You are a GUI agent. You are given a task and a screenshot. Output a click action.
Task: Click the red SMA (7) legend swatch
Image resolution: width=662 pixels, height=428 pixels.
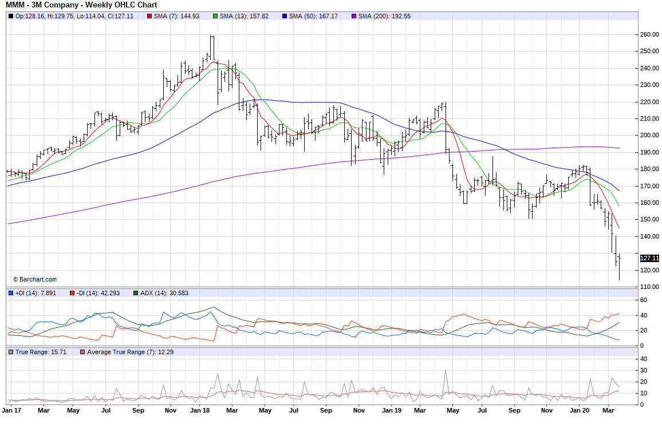pyautogui.click(x=149, y=16)
